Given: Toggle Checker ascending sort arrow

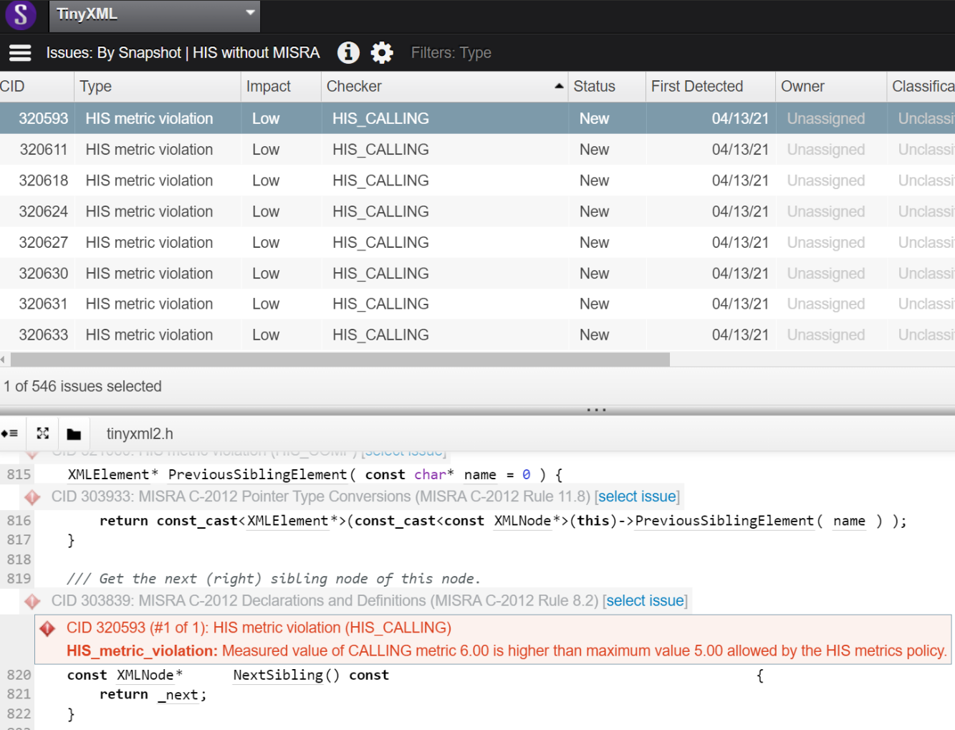Looking at the screenshot, I should (559, 87).
